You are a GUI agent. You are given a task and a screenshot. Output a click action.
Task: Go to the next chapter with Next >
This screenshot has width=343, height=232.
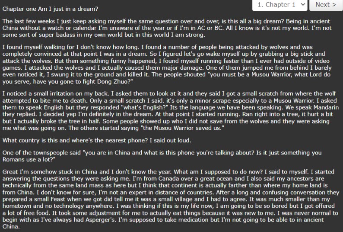click(325, 5)
